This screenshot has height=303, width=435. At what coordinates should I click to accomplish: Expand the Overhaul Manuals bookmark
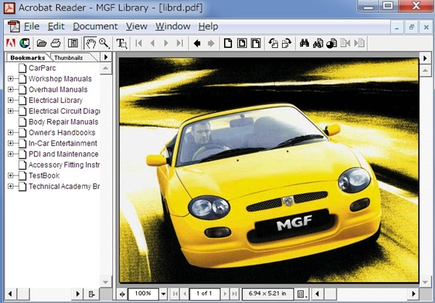pyautogui.click(x=11, y=89)
